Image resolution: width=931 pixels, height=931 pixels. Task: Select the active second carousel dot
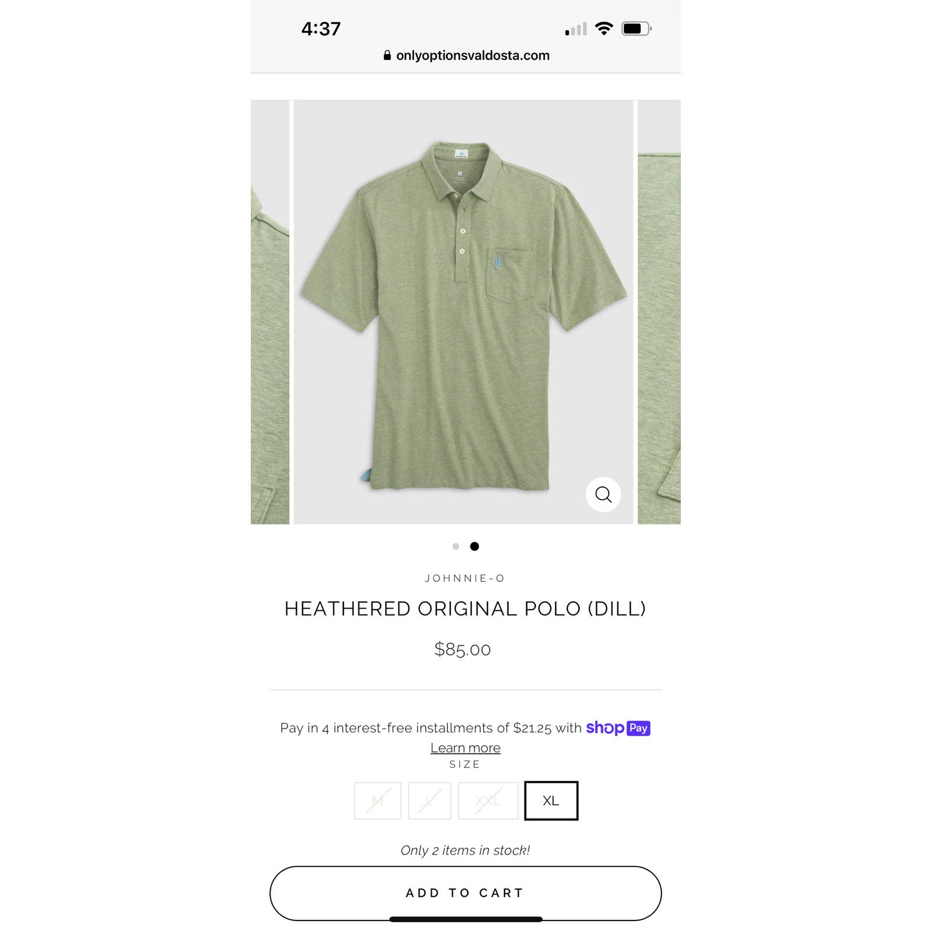click(x=474, y=546)
